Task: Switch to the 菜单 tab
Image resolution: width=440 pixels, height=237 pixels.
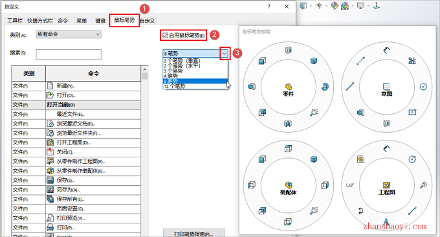Action: click(x=82, y=21)
